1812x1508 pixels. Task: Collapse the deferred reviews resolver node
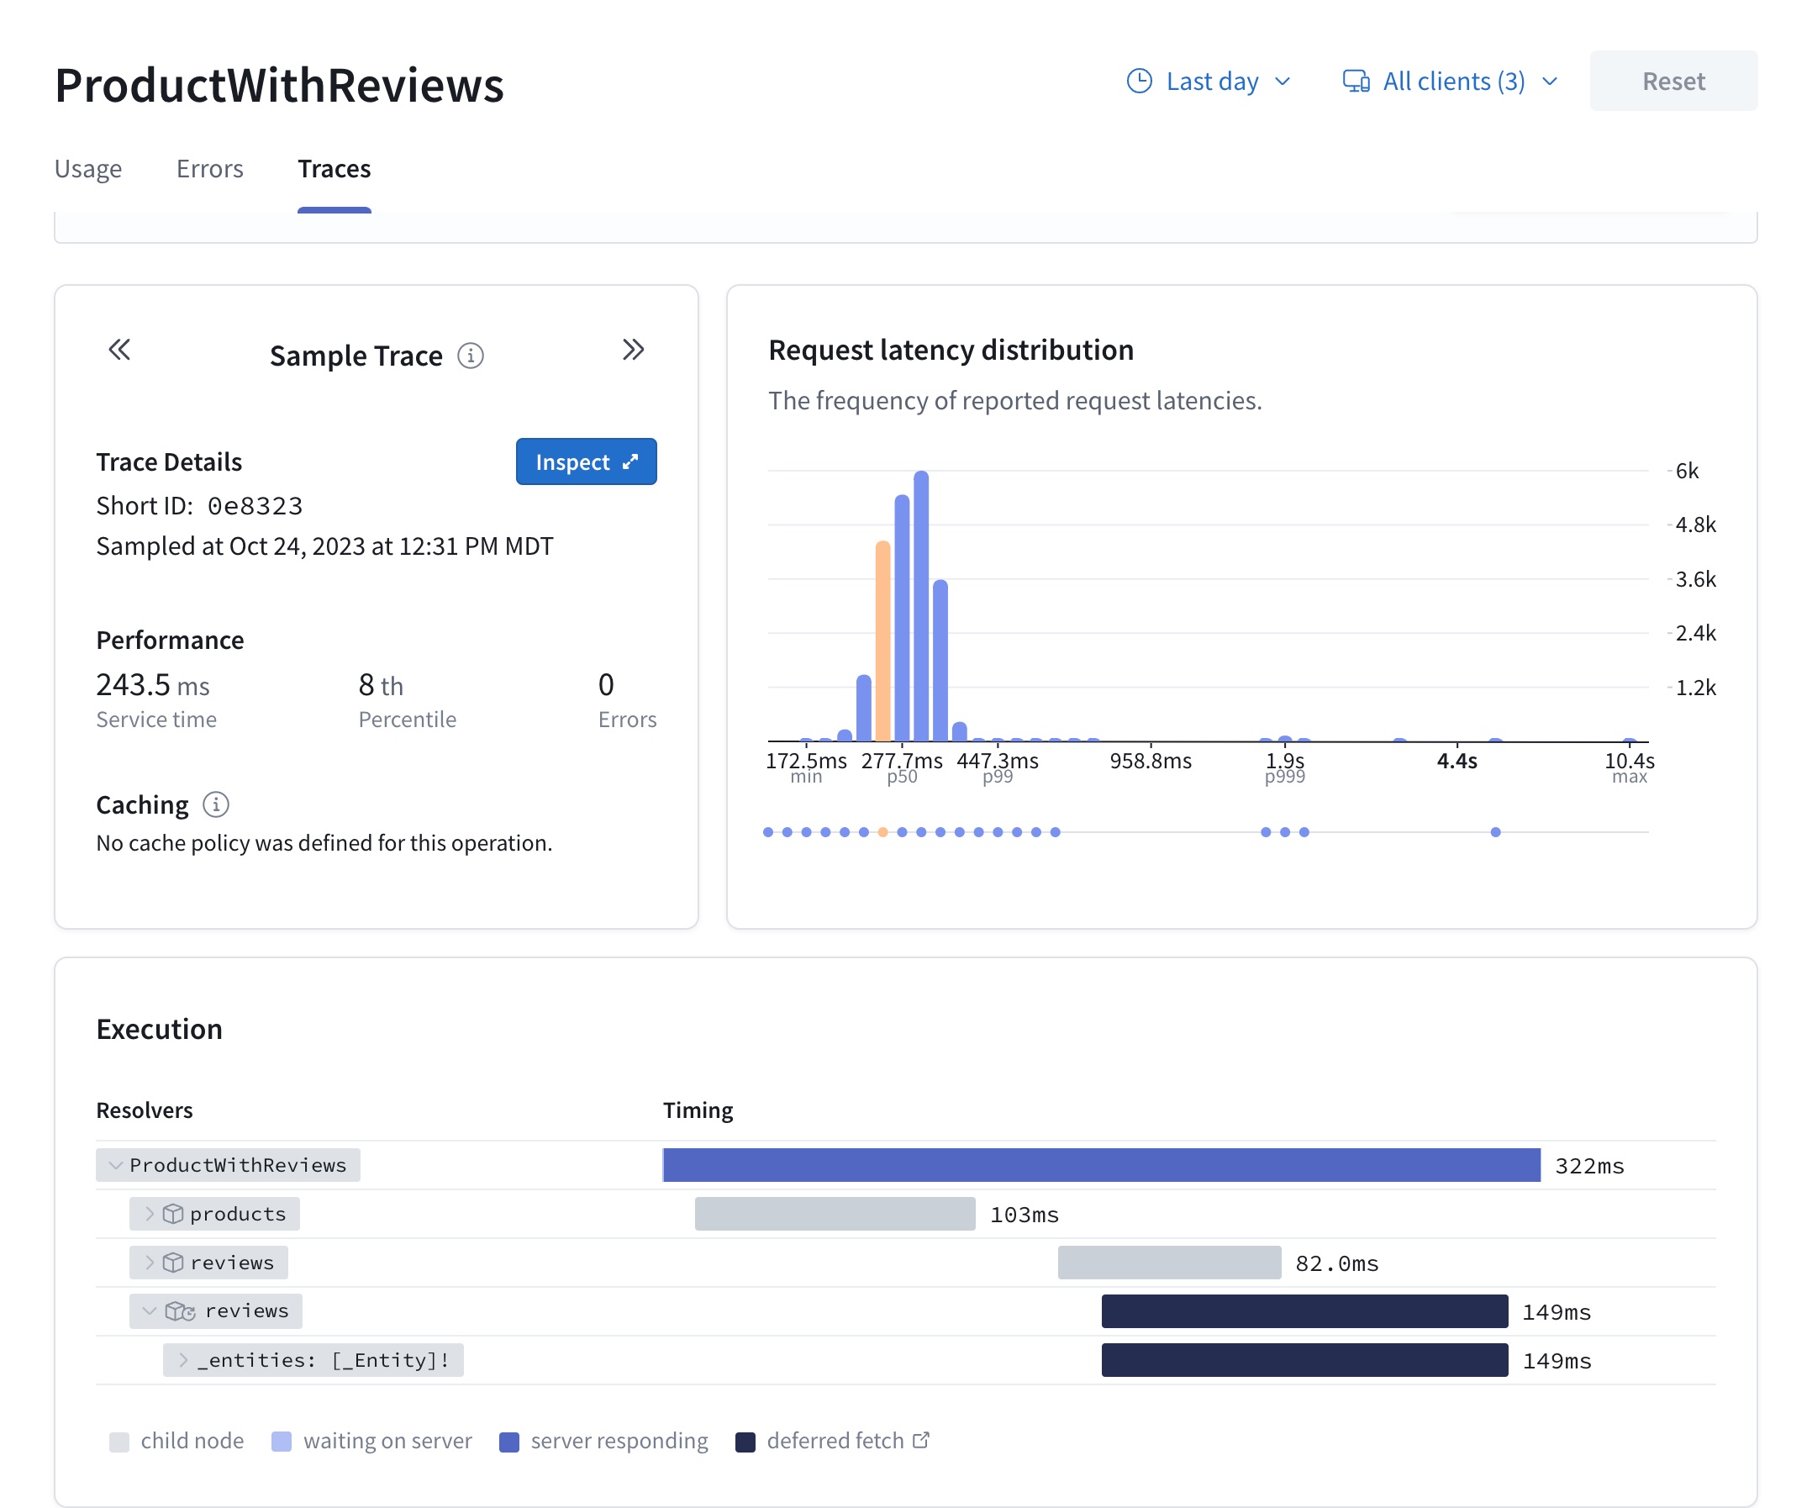tap(150, 1311)
